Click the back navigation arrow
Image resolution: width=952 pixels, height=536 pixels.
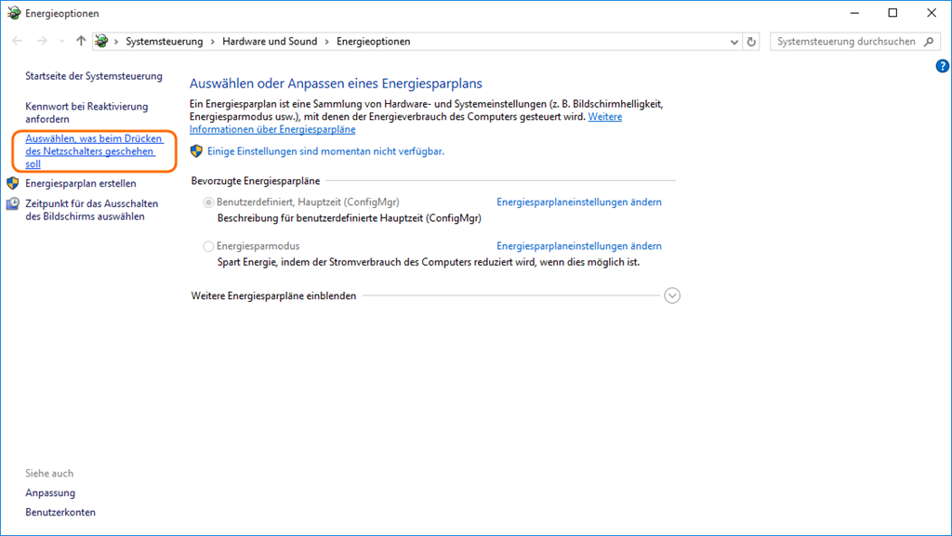pyautogui.click(x=18, y=41)
